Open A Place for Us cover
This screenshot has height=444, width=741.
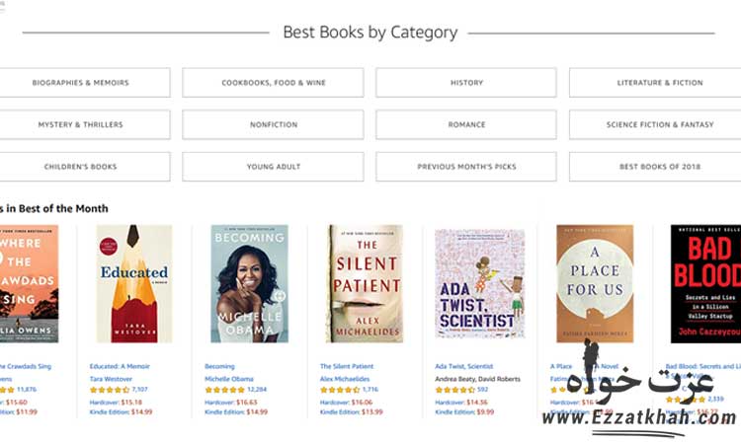(x=595, y=283)
